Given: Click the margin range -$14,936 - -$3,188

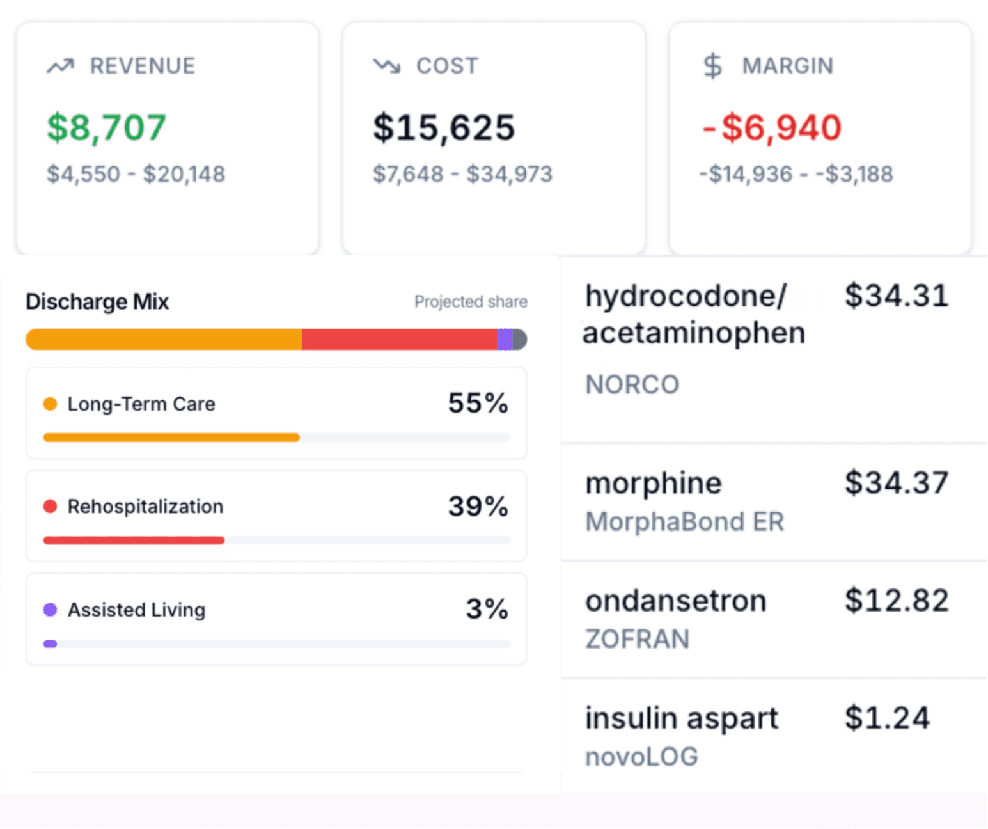Looking at the screenshot, I should [796, 174].
